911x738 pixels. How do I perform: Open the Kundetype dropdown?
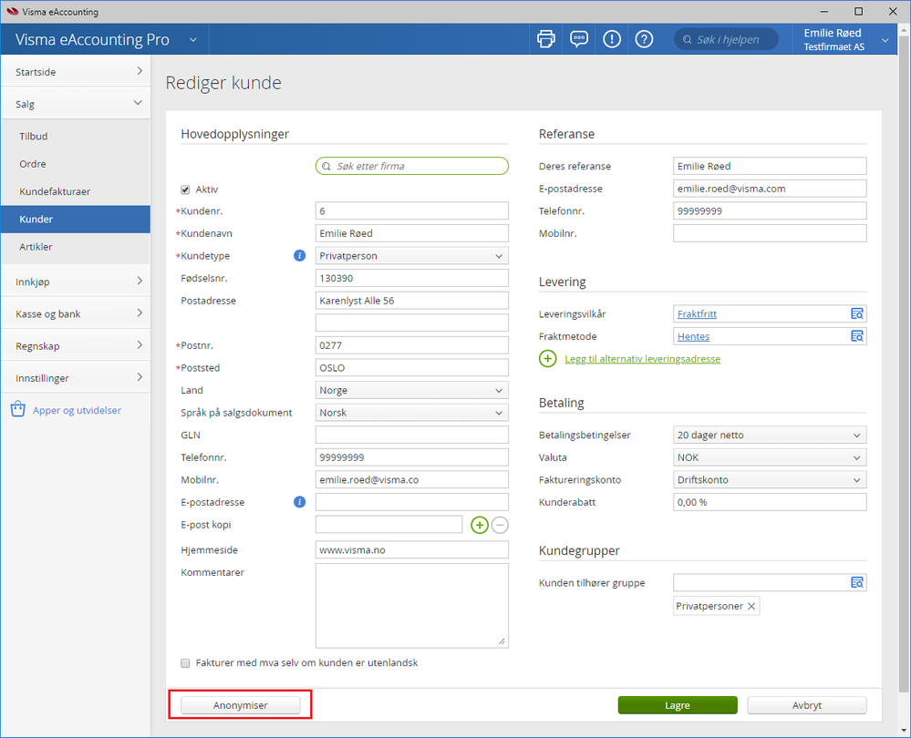coord(411,256)
